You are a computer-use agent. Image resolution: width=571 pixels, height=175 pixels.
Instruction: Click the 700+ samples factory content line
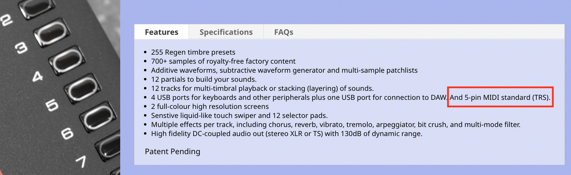pyautogui.click(x=223, y=61)
